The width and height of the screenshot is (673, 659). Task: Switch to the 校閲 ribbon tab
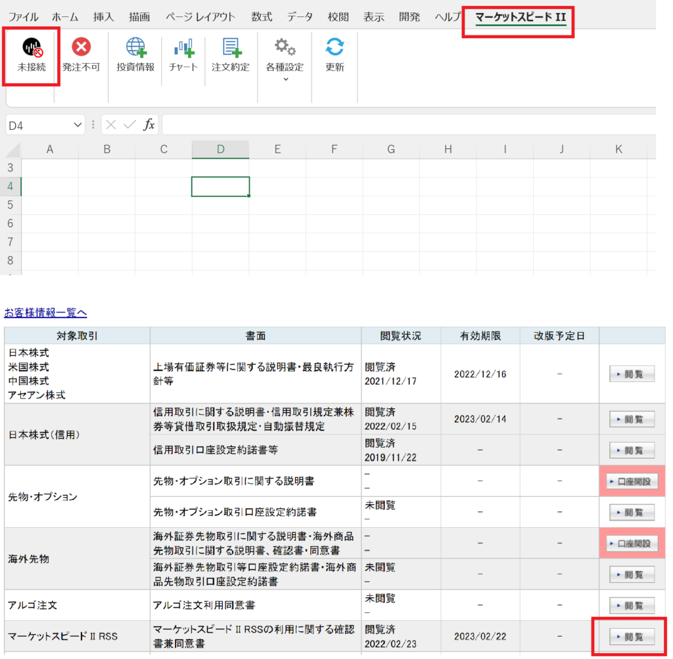[x=338, y=17]
